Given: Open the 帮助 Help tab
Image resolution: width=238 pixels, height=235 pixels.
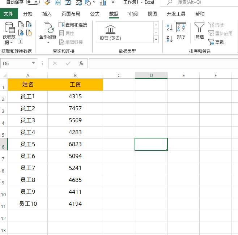Looking at the screenshot, I should tap(200, 14).
